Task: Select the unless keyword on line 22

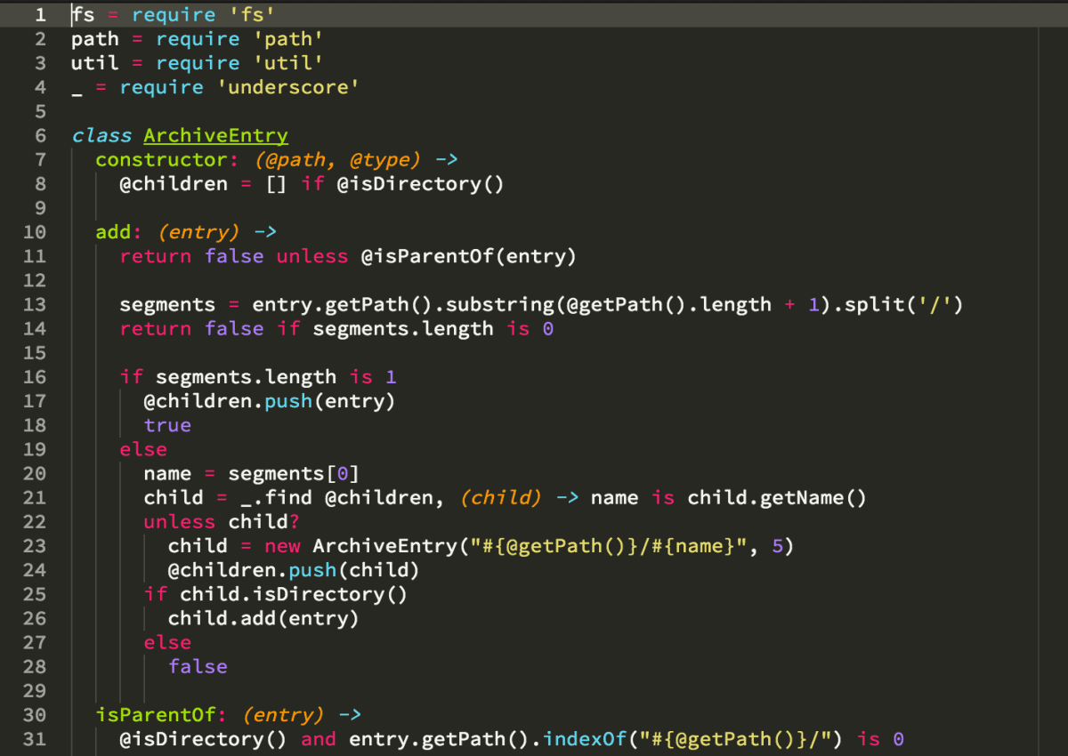Action: click(179, 521)
